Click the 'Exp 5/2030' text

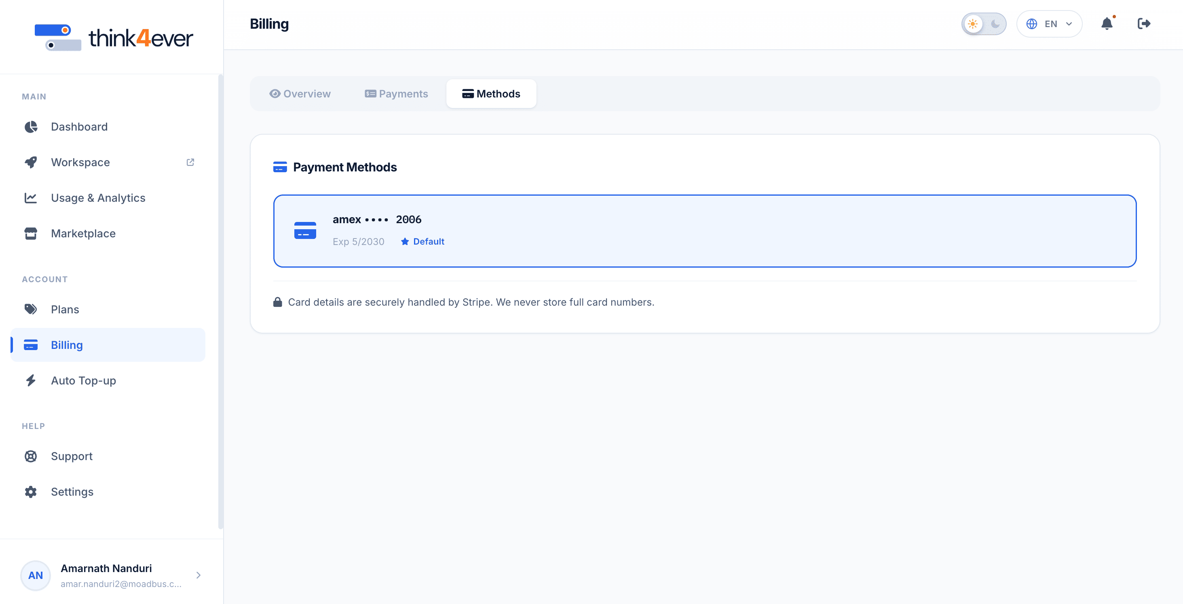click(x=359, y=242)
